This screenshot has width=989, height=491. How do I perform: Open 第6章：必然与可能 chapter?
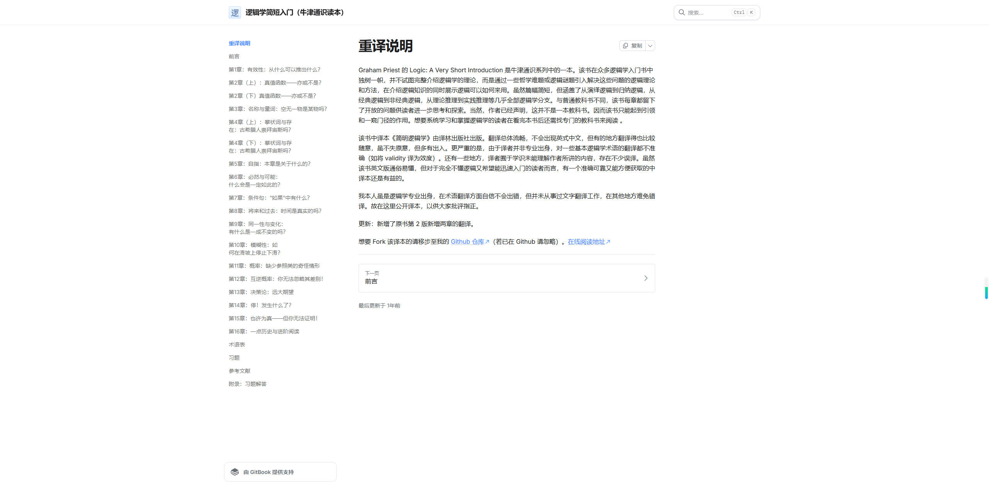[254, 181]
